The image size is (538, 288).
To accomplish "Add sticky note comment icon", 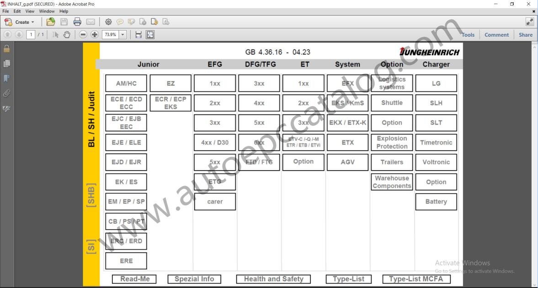I will pyautogui.click(x=120, y=22).
